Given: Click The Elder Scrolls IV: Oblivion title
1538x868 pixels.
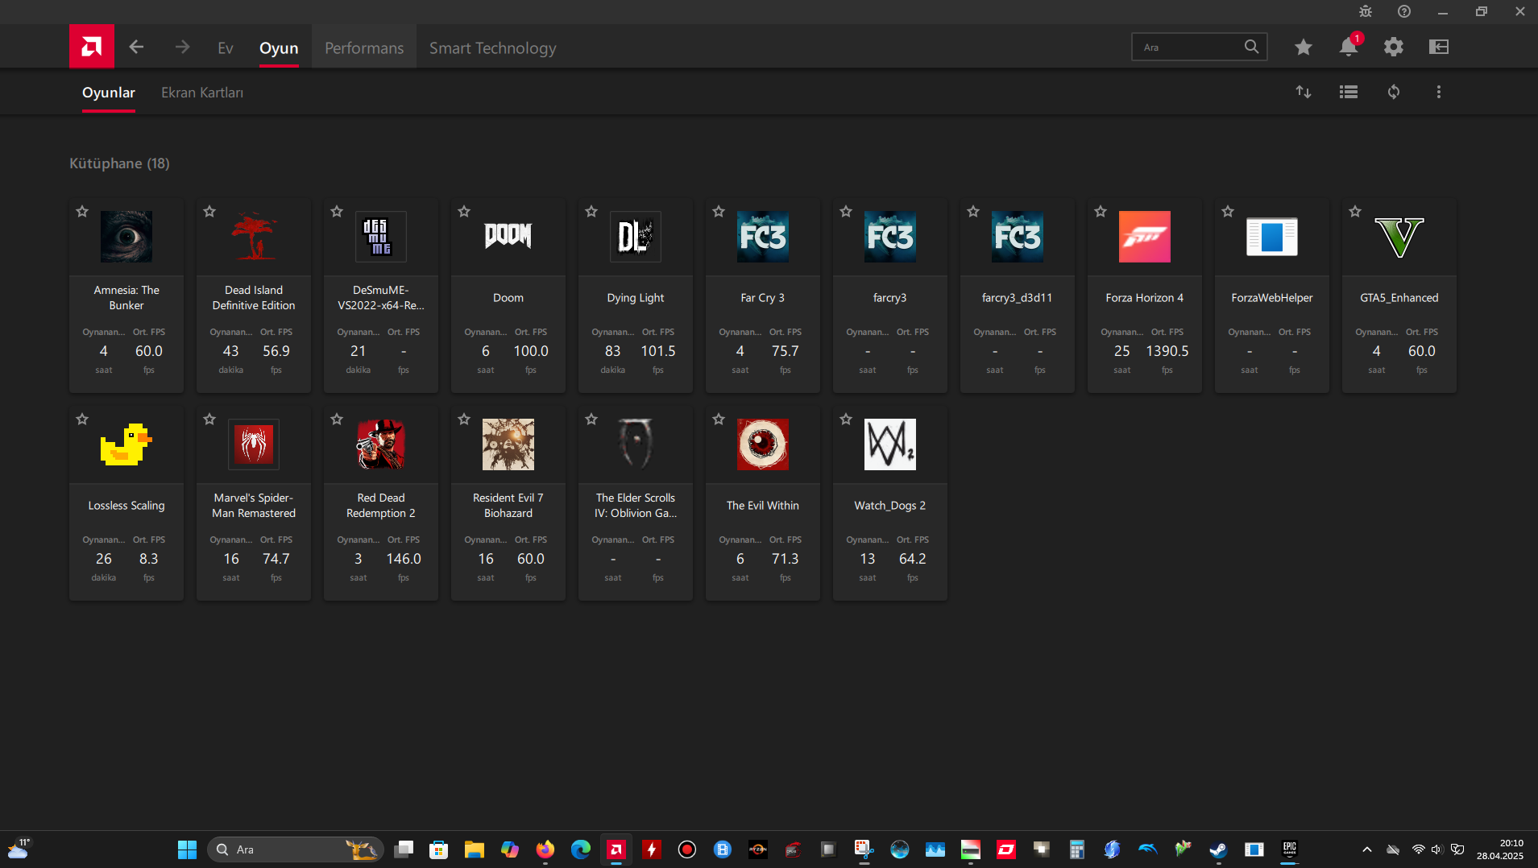Looking at the screenshot, I should coord(636,506).
